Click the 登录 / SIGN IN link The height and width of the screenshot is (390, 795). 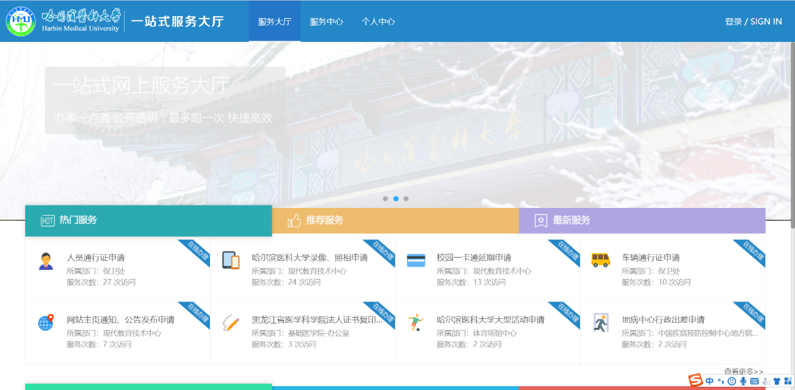point(753,21)
